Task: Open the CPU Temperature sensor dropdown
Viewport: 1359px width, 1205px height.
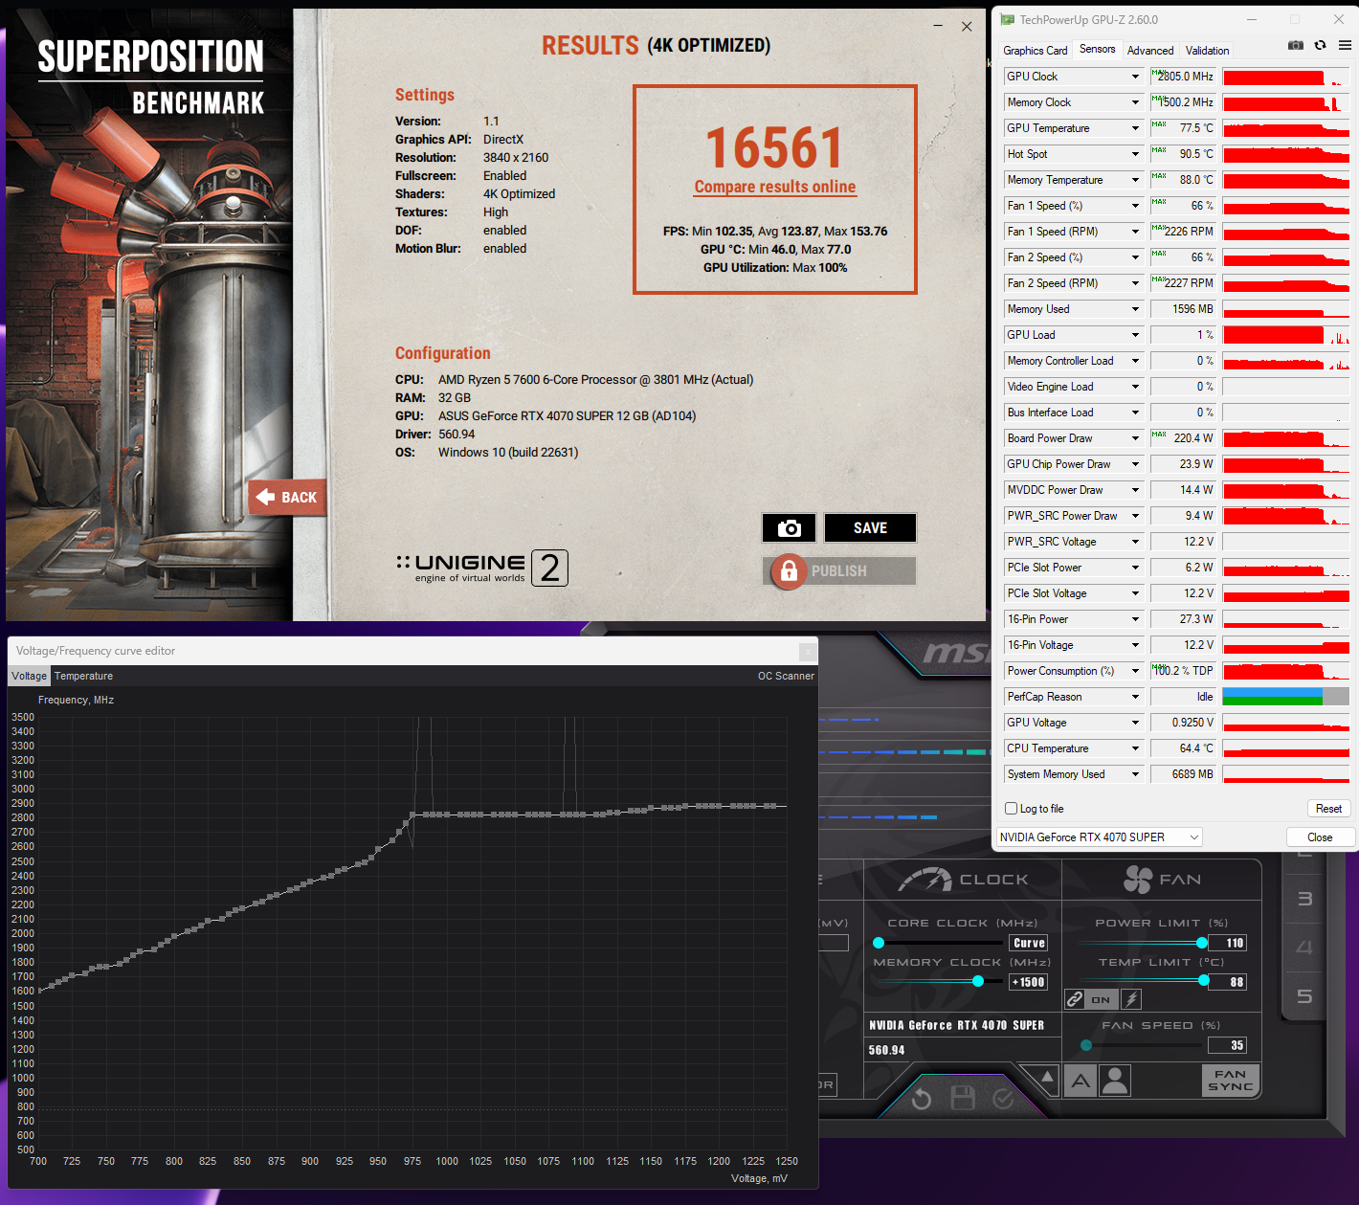Action: (1136, 748)
